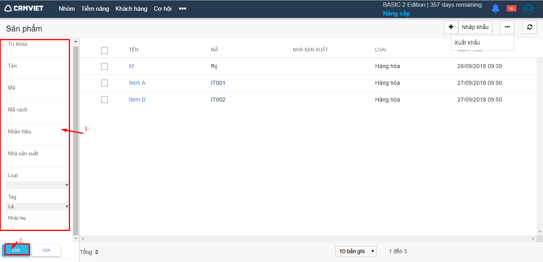
Task: Open the three-dot more options button
Action: point(507,27)
